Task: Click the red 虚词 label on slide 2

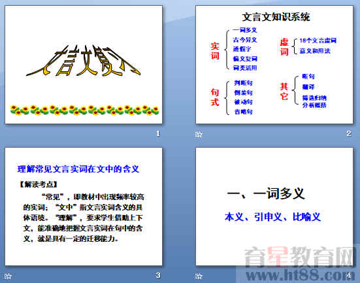Action: [x=284, y=47]
